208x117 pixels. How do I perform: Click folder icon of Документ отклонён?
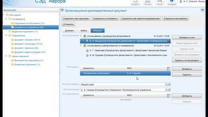click(x=12, y=40)
